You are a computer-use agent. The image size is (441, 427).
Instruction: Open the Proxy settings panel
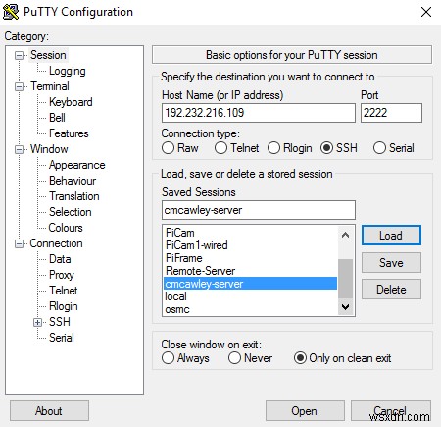(x=62, y=275)
